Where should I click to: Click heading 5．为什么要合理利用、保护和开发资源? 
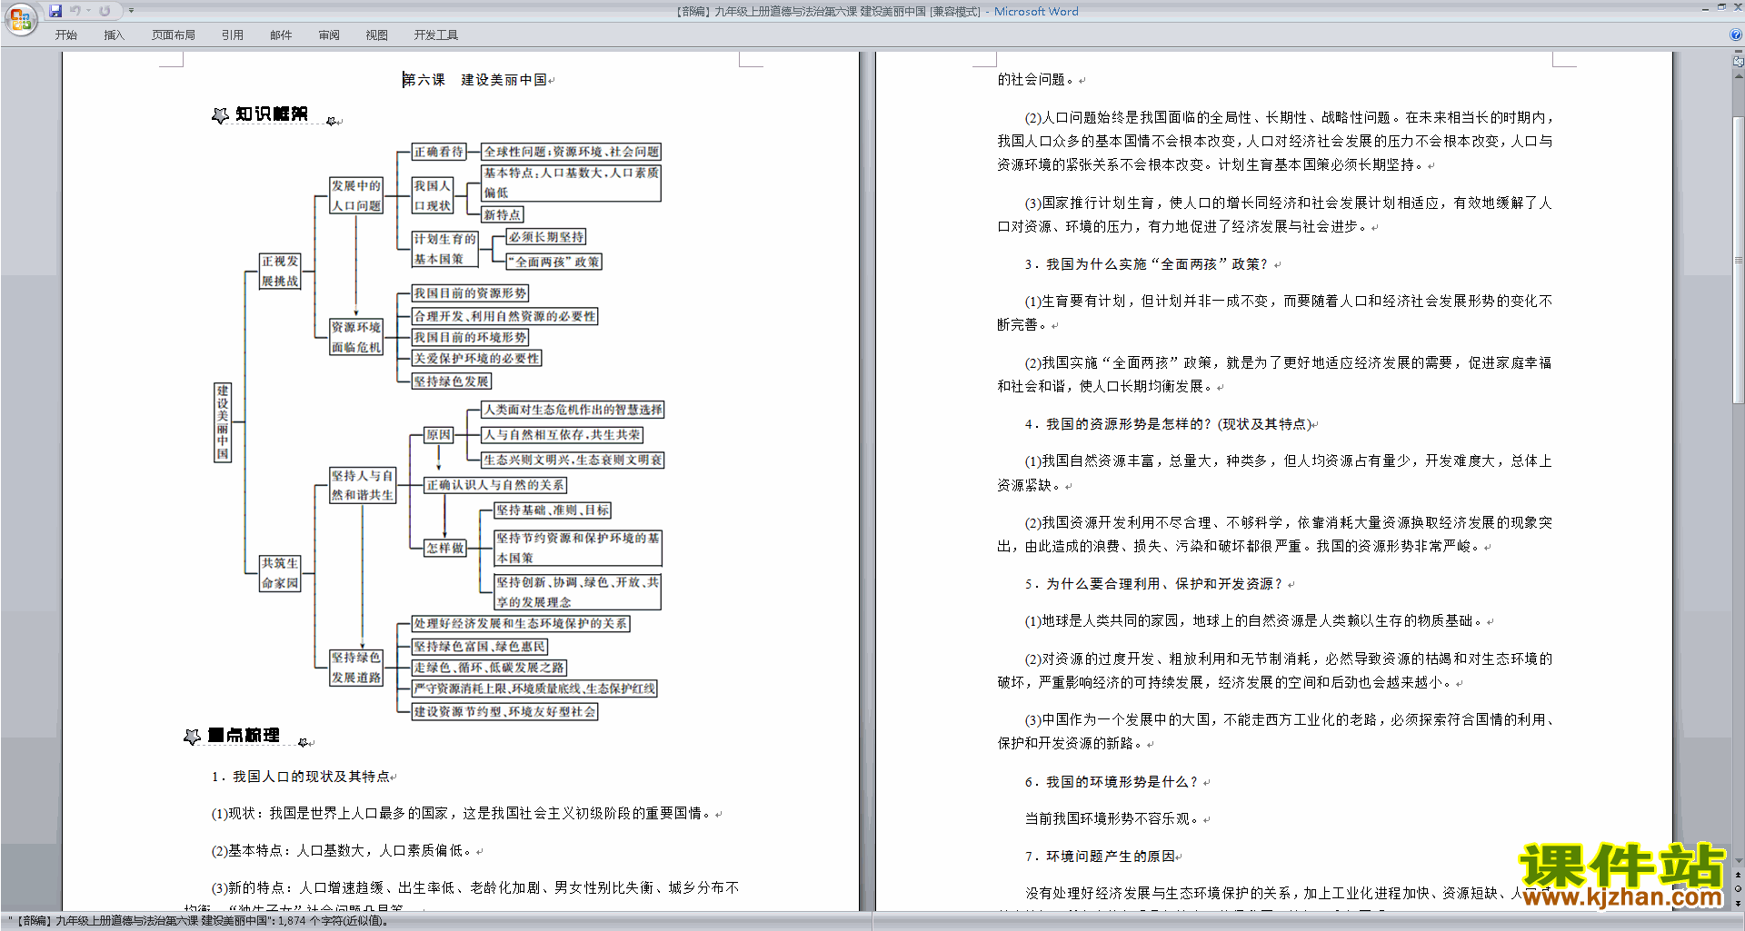coord(1153,584)
